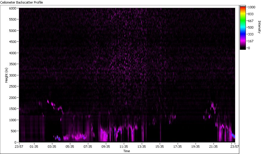Click the 13:35 time axis label

coord(142,147)
